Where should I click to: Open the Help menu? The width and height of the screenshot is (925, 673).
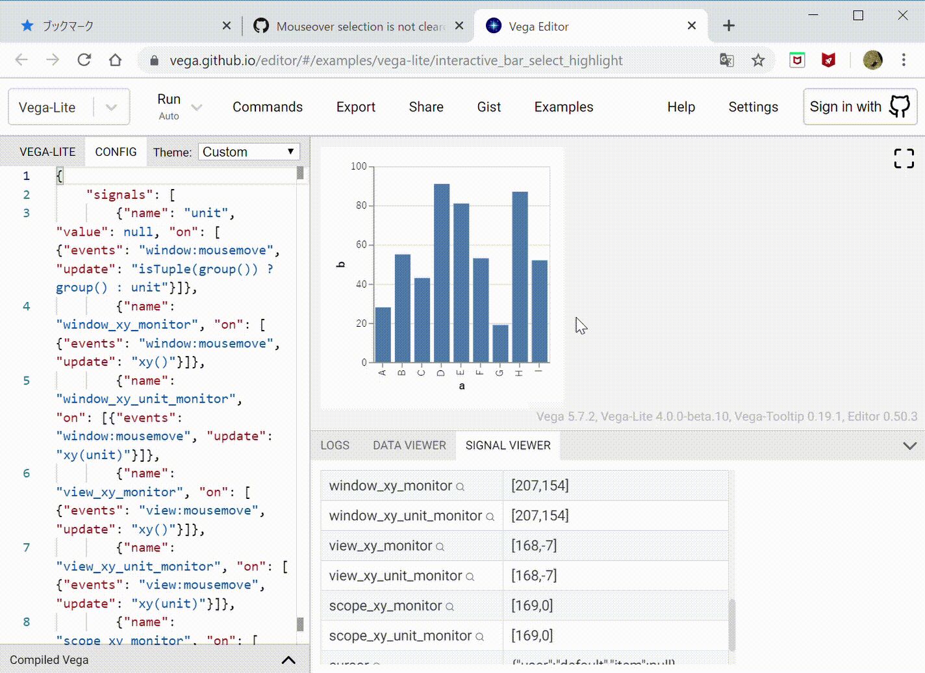click(x=681, y=107)
